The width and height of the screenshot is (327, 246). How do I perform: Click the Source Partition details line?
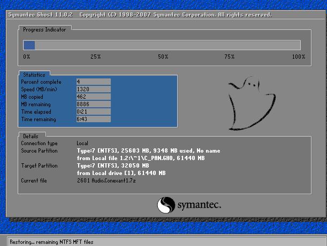point(148,151)
